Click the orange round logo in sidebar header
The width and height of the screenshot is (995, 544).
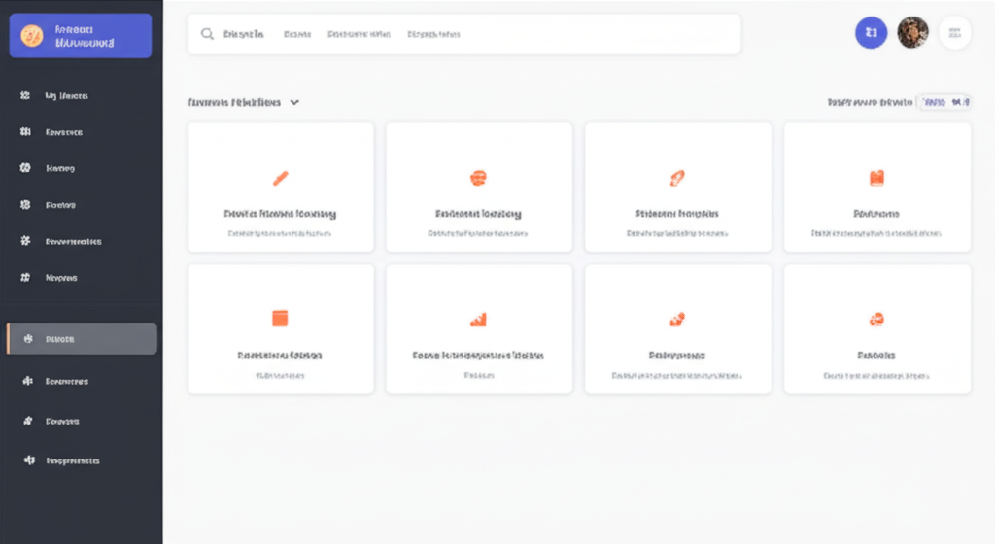(x=32, y=36)
